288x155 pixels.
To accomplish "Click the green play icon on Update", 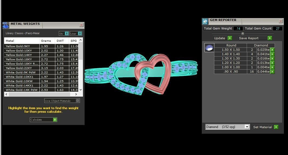I will tap(230, 38).
